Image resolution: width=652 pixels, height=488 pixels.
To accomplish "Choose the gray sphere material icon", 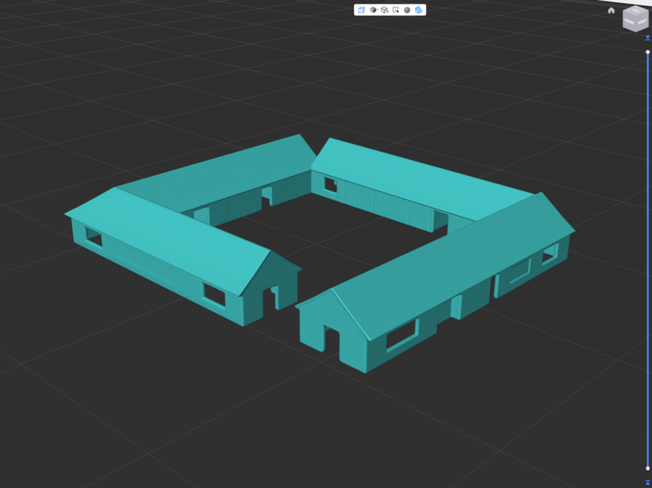I will pos(407,10).
